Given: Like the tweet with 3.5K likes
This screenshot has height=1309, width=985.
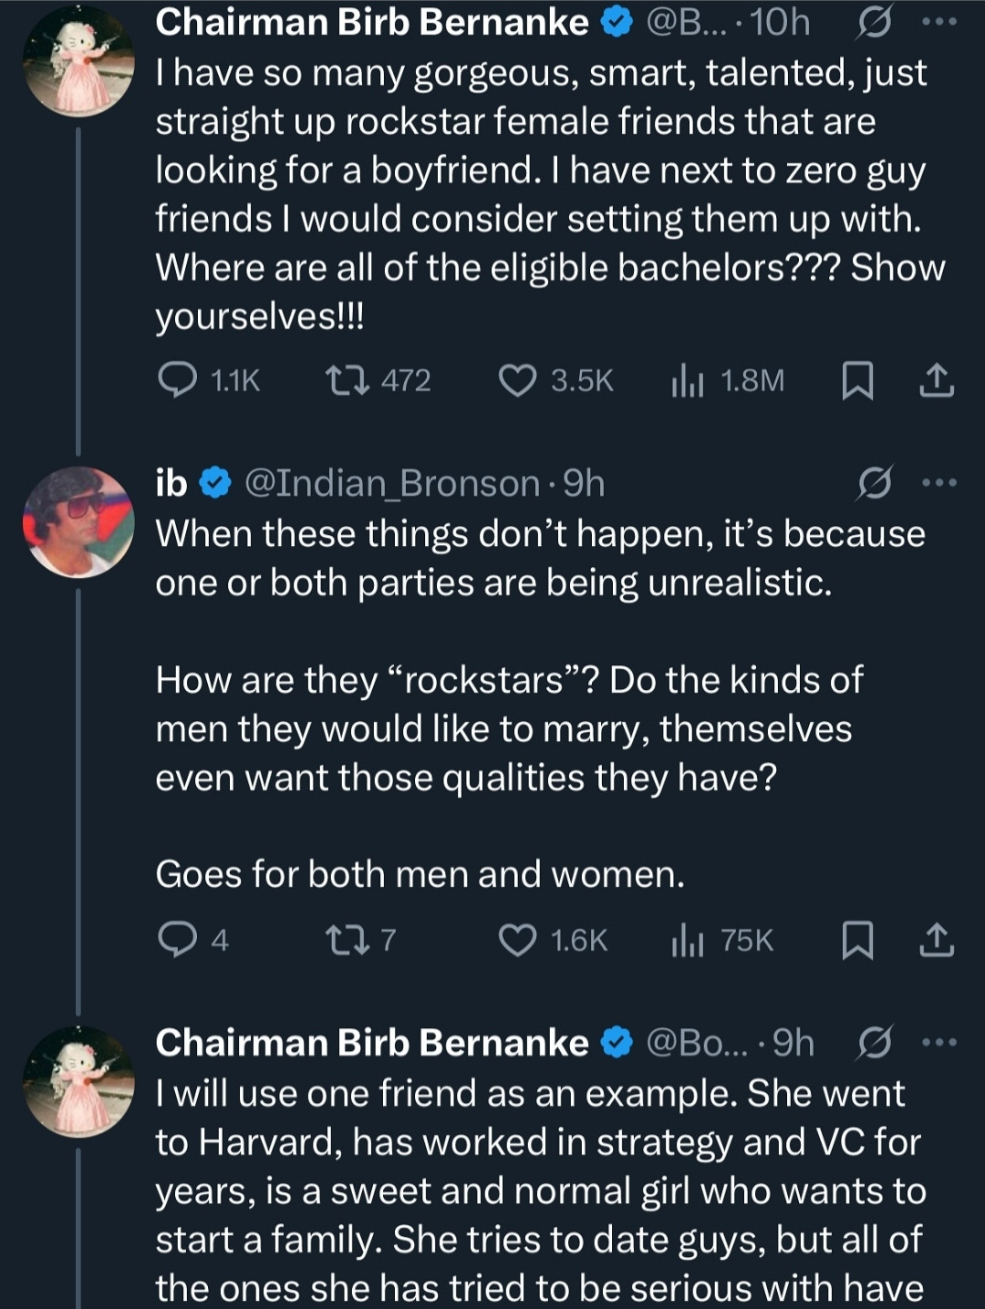Looking at the screenshot, I should (517, 380).
